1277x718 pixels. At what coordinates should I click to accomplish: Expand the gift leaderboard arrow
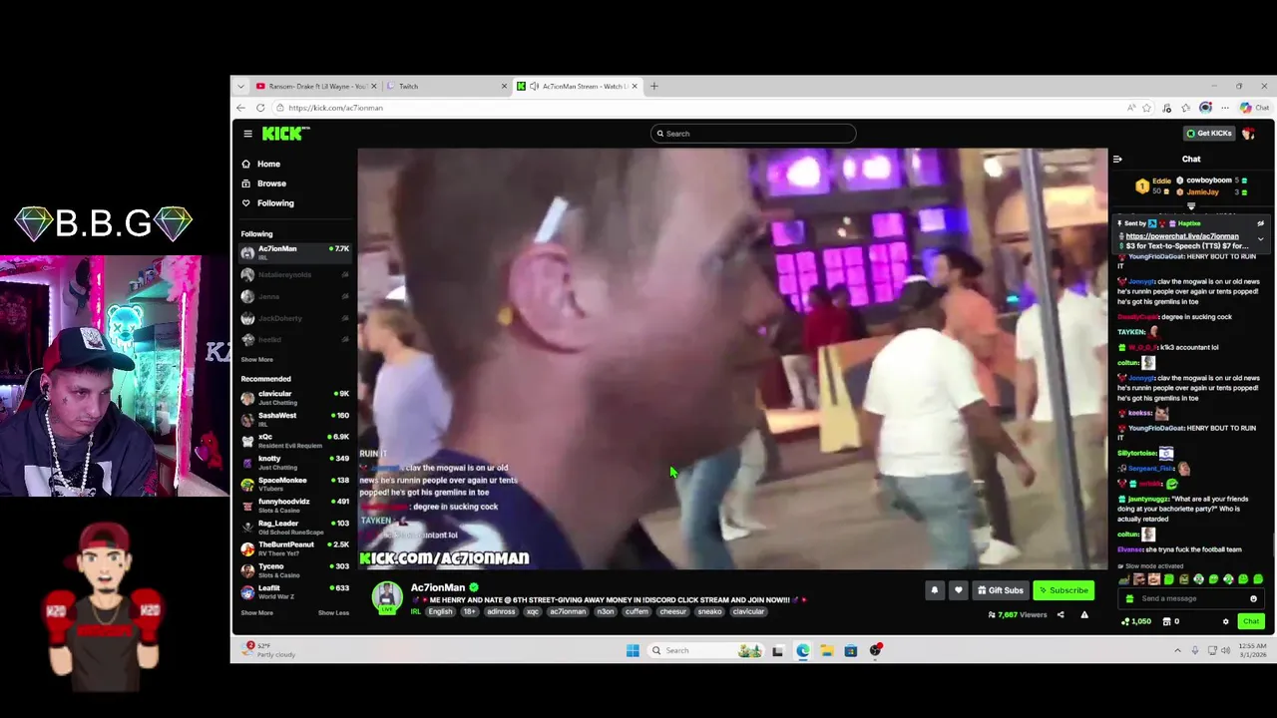coord(1191,206)
